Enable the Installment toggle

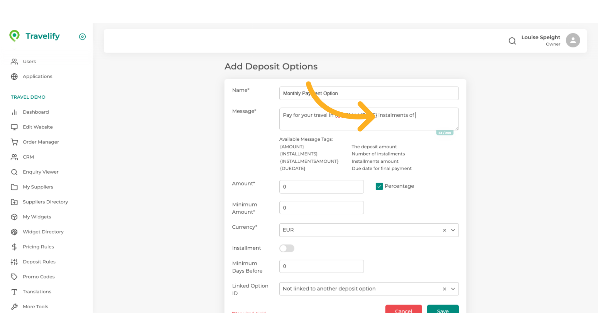point(287,248)
